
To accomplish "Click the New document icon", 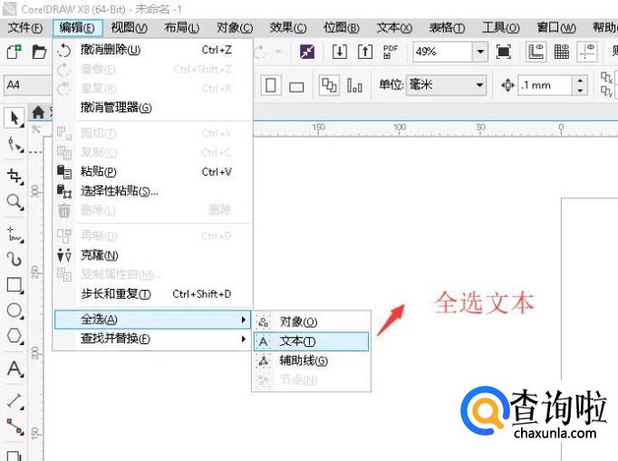I will pos(14,52).
